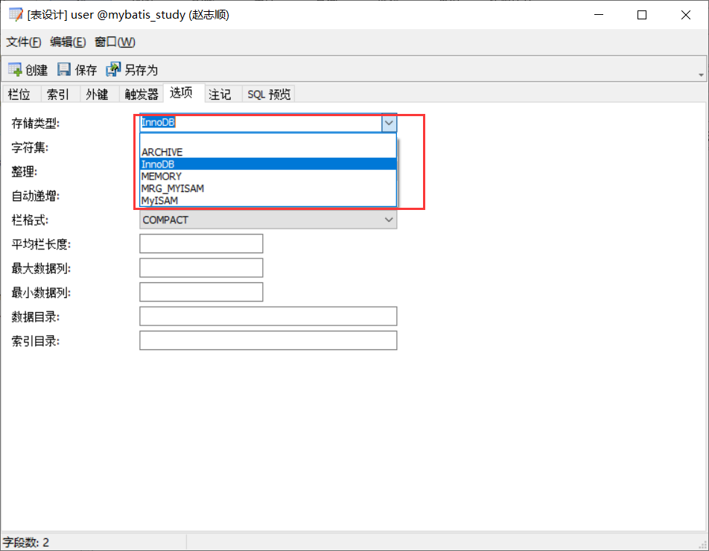The height and width of the screenshot is (551, 709).
Task: Switch to the 触发器 tab
Action: coord(142,94)
